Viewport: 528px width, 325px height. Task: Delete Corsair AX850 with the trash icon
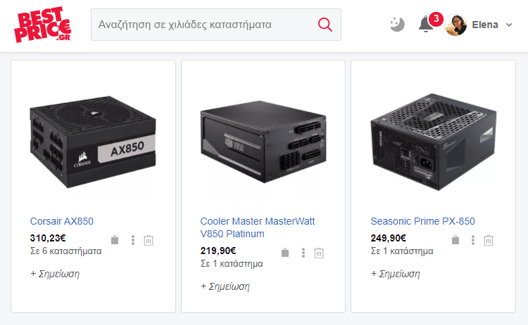pos(149,240)
